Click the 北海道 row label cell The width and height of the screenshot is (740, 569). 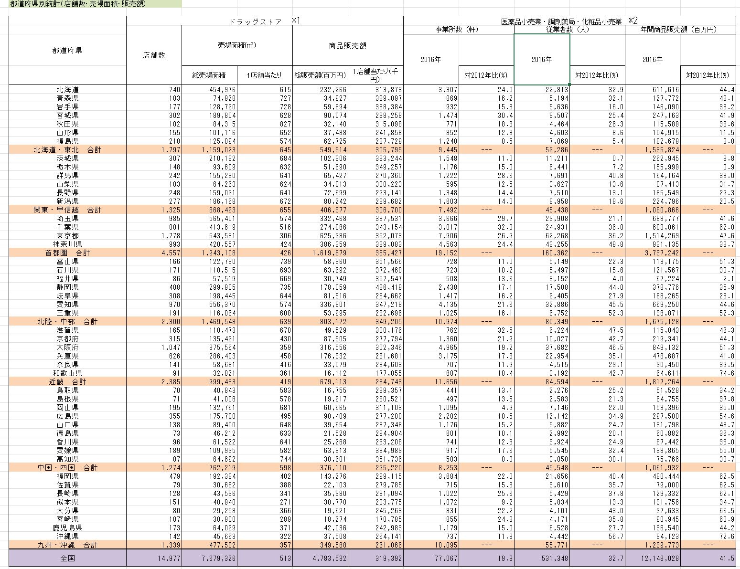pyautogui.click(x=67, y=90)
